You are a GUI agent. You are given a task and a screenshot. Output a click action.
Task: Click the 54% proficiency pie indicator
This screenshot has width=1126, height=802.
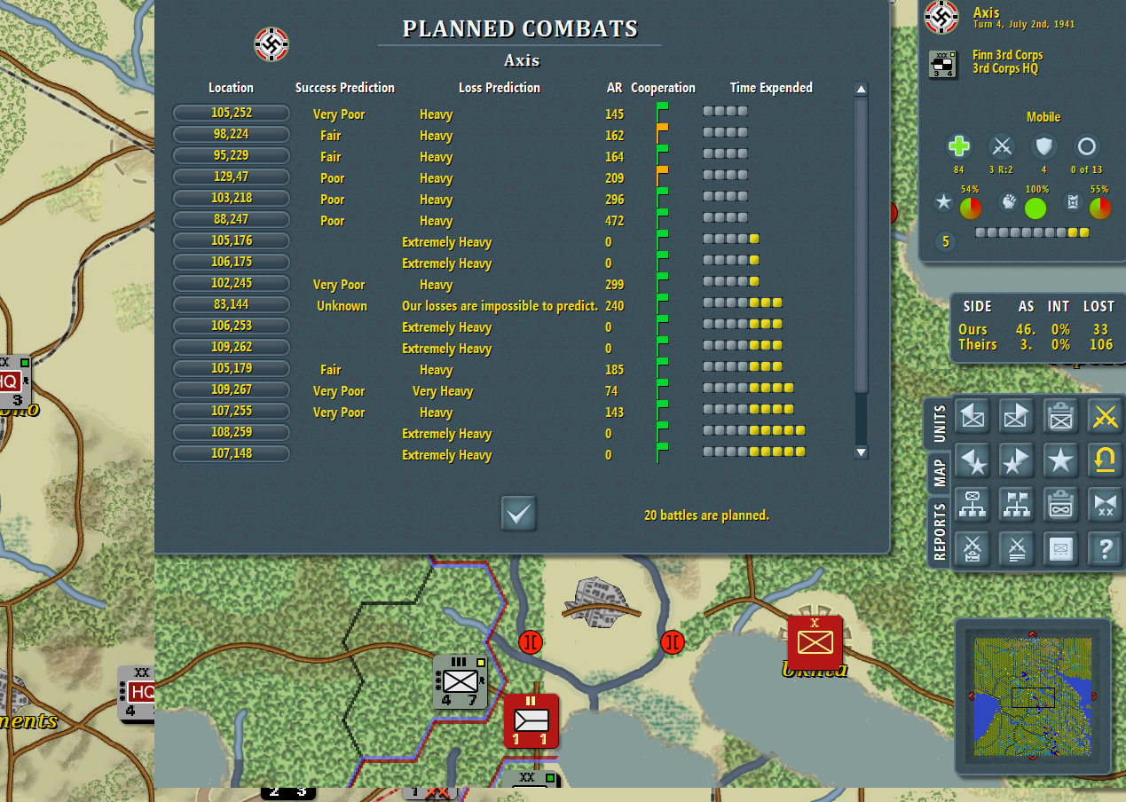click(x=971, y=208)
